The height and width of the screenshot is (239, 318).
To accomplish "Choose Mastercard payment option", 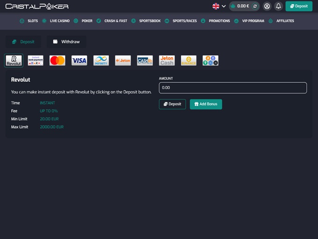I will (x=57, y=60).
